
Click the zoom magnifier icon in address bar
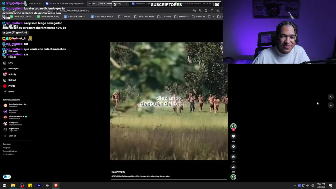click(x=212, y=10)
